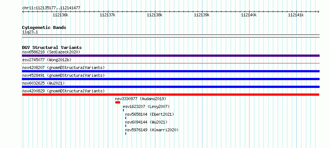Screen dimensions: 330x148
Task: Click the nsv5658104 (Ebert2021) label
Action: 149,114
